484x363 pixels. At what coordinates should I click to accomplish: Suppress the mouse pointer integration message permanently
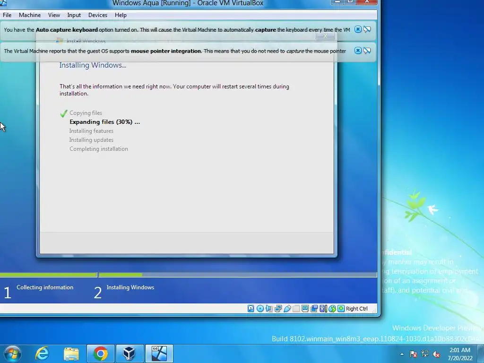(367, 51)
